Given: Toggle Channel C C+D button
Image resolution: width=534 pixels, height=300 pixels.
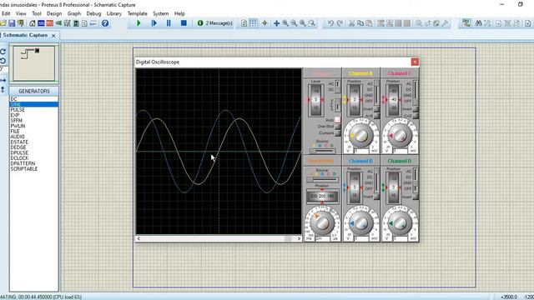Looking at the screenshot, I should [416, 116].
